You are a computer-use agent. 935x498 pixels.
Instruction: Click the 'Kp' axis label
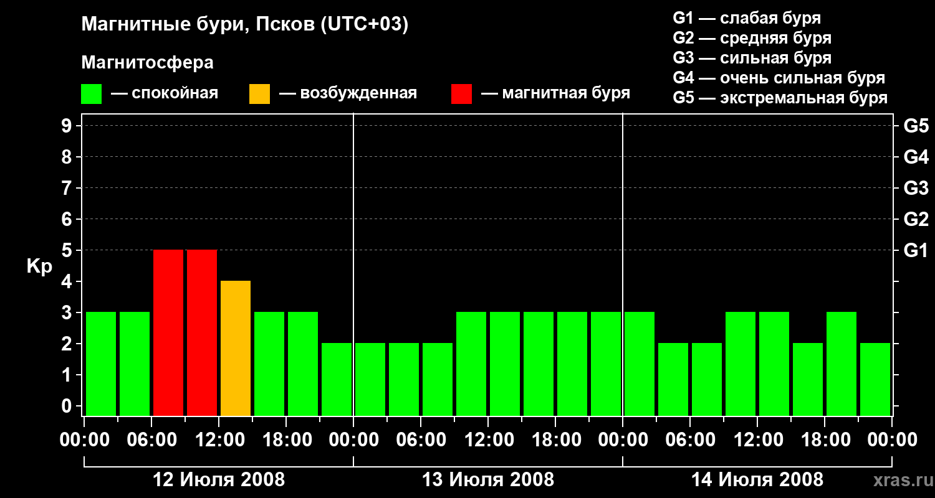[x=39, y=267]
